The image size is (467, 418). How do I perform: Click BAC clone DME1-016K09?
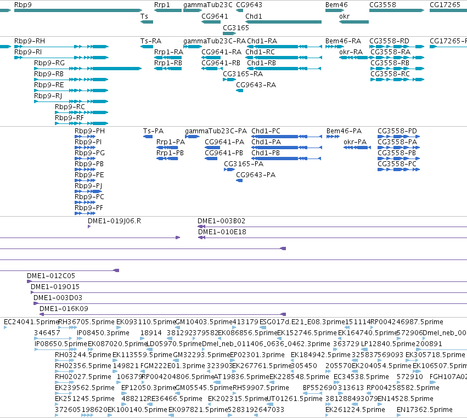pos(163,314)
